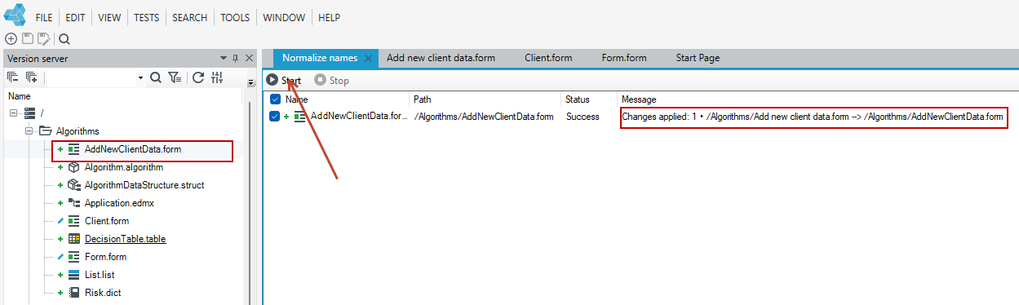Open the Version server toolbar overflow arrow
The height and width of the screenshot is (305, 1019).
click(x=251, y=82)
